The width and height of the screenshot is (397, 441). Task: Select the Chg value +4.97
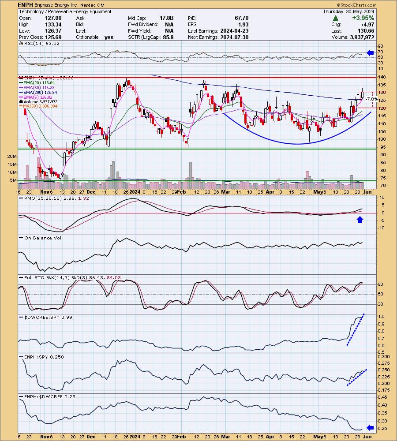click(367, 24)
